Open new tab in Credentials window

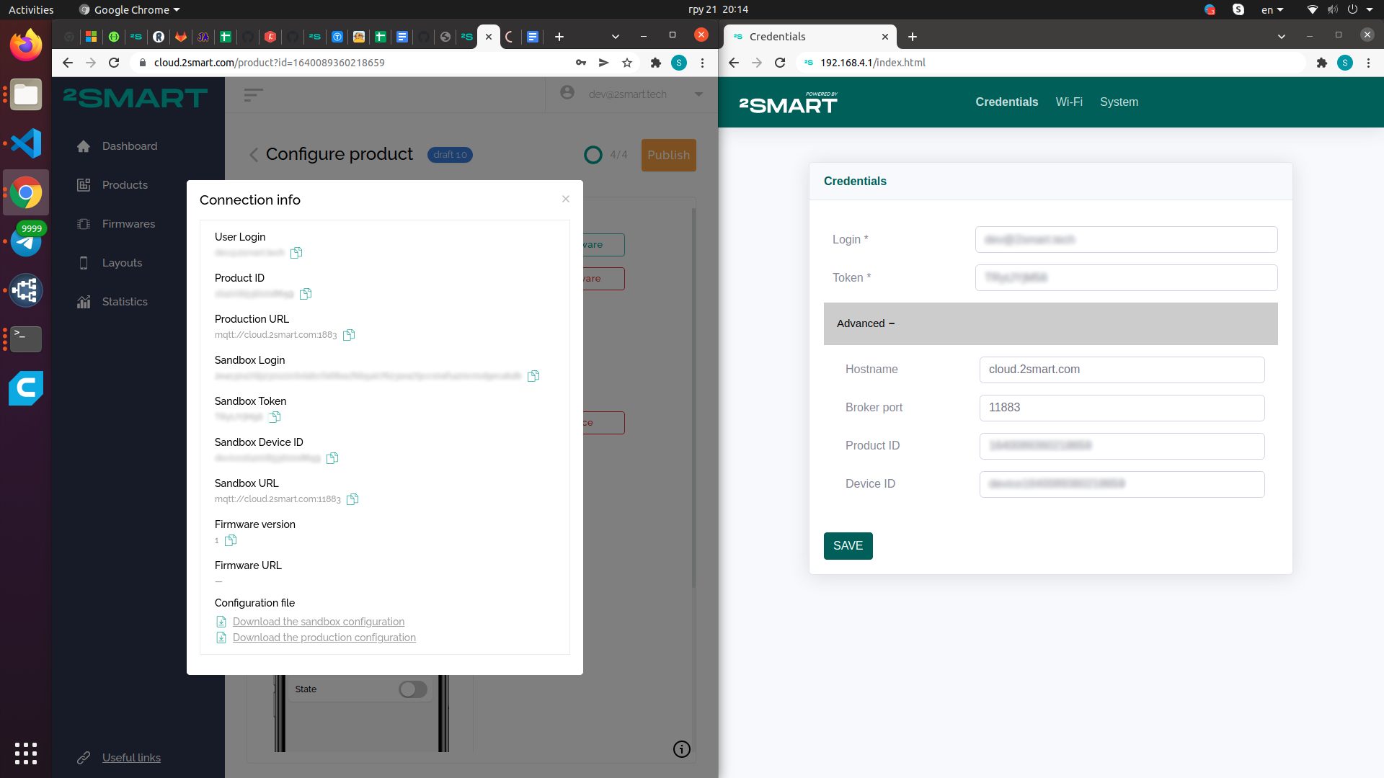pyautogui.click(x=913, y=37)
